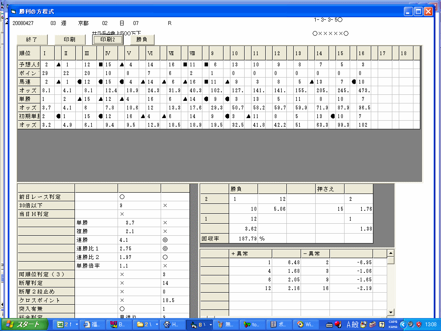Click the IME input mode A indicator
This screenshot has width=441, height=331.
[349, 325]
